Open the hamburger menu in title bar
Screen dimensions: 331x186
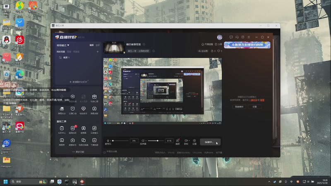coord(249,37)
